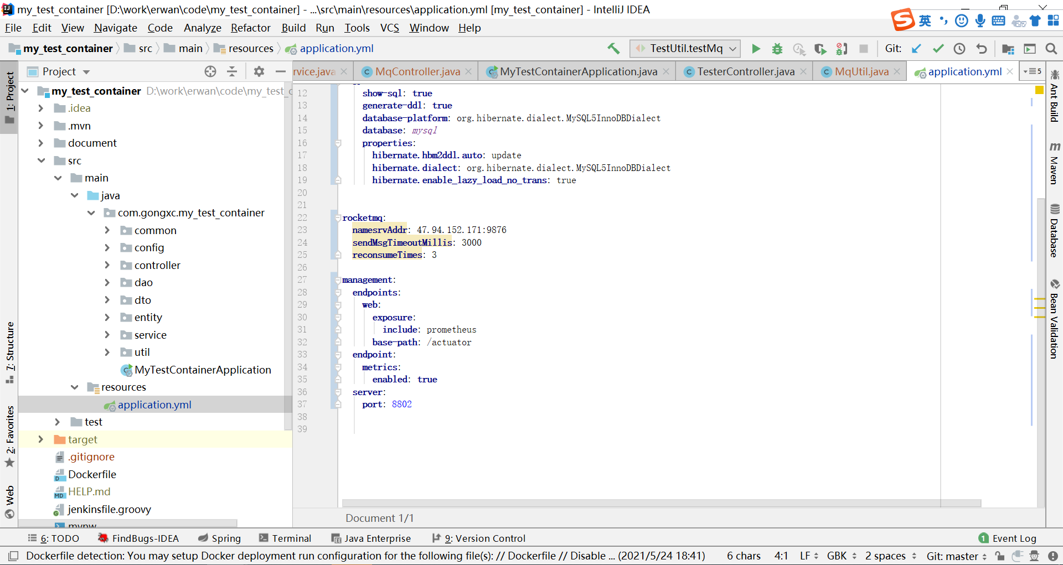Click the Project tree horizontal scrollbar
Screen dimensions: 1063x565
[128, 523]
